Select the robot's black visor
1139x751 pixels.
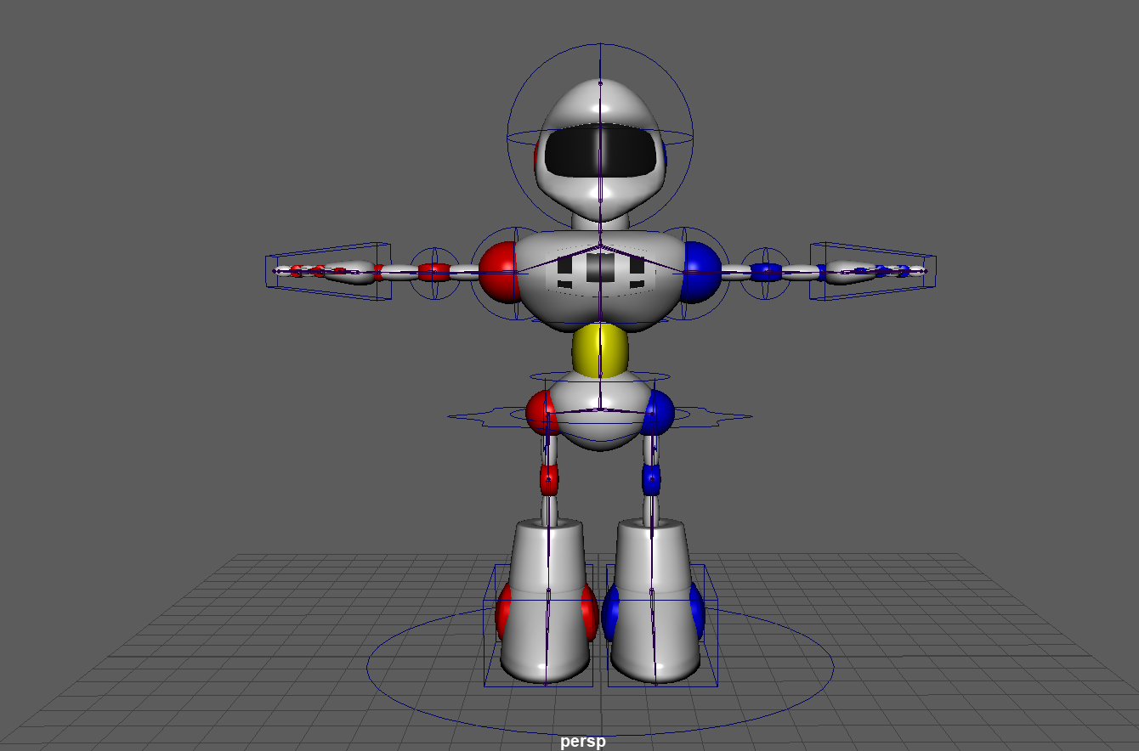[x=601, y=151]
